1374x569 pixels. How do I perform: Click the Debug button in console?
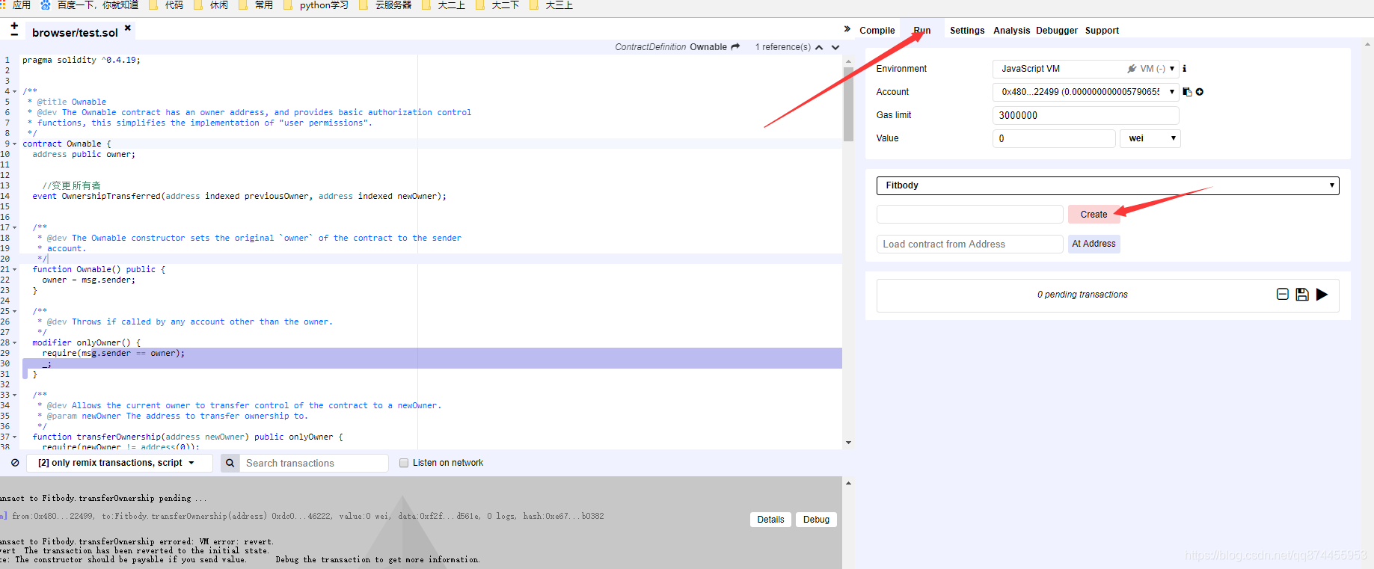click(x=816, y=520)
